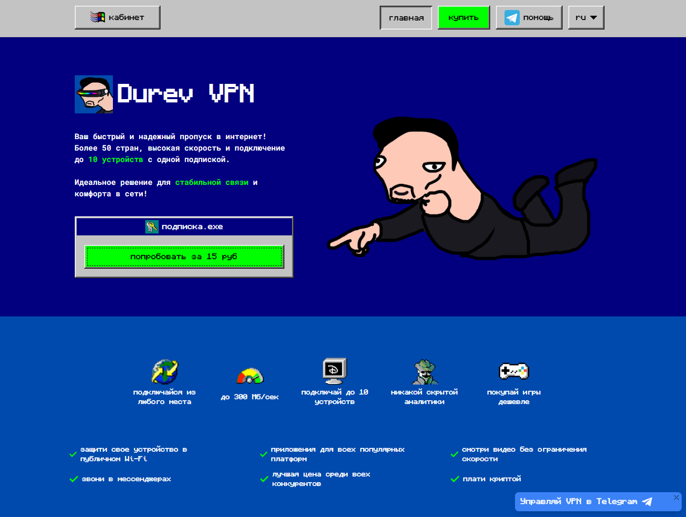
Task: Open Управляй VPN в Telegram banner
Action: (x=579, y=501)
